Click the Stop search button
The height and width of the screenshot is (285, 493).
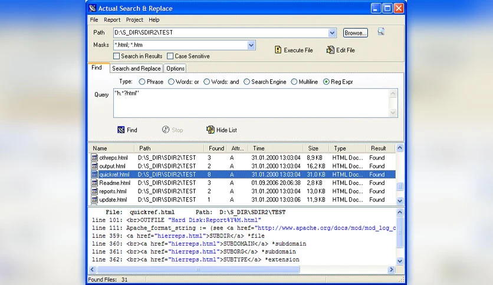point(172,130)
